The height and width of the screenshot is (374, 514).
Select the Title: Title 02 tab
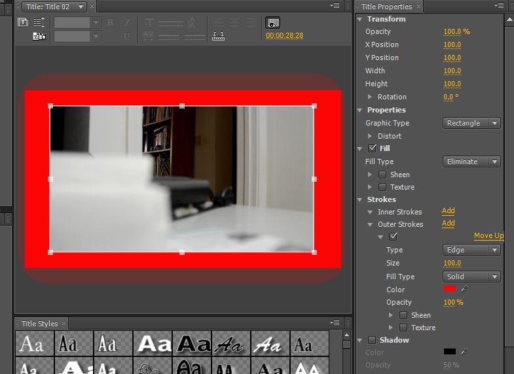pyautogui.click(x=47, y=7)
